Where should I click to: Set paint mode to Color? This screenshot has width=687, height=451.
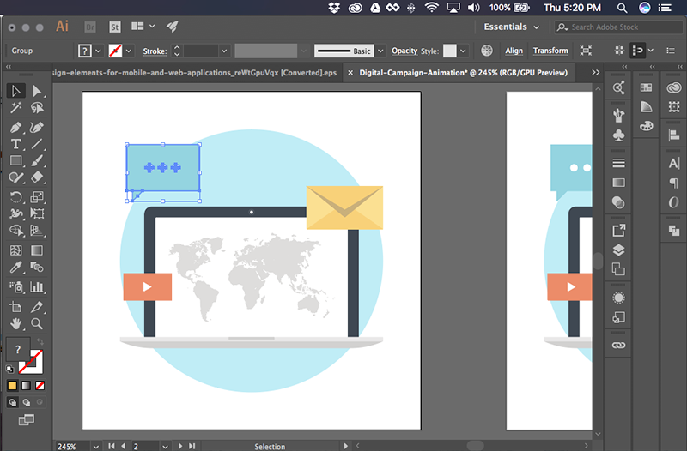(x=12, y=385)
